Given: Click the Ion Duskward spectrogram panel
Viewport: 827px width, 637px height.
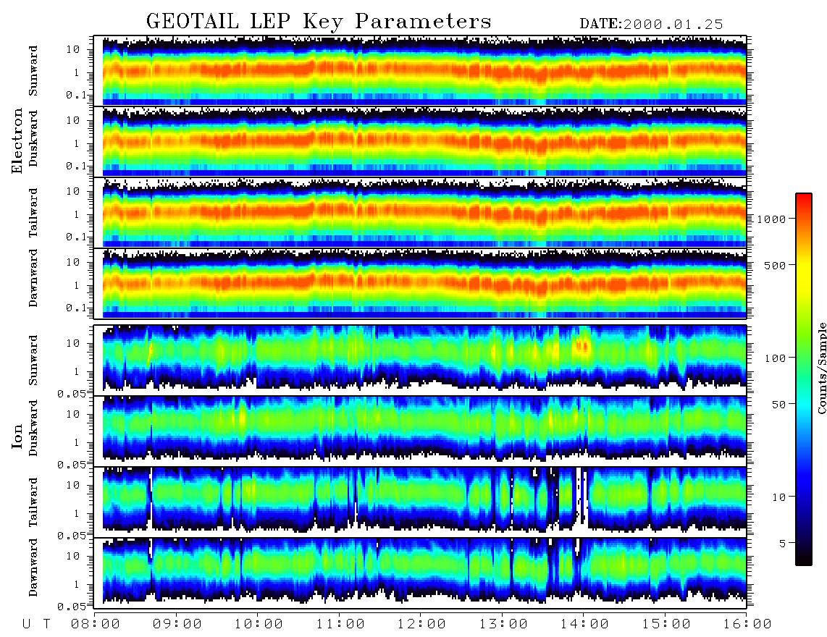Looking at the screenshot, I should coord(420,431).
